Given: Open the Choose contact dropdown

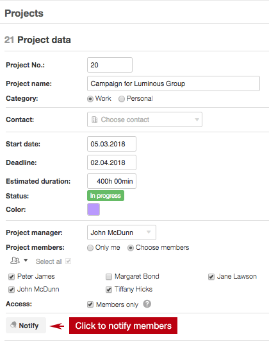Looking at the screenshot, I should coord(145,119).
